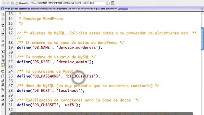
Task: Open the Open Documents list icon
Action: [x=3, y=14]
